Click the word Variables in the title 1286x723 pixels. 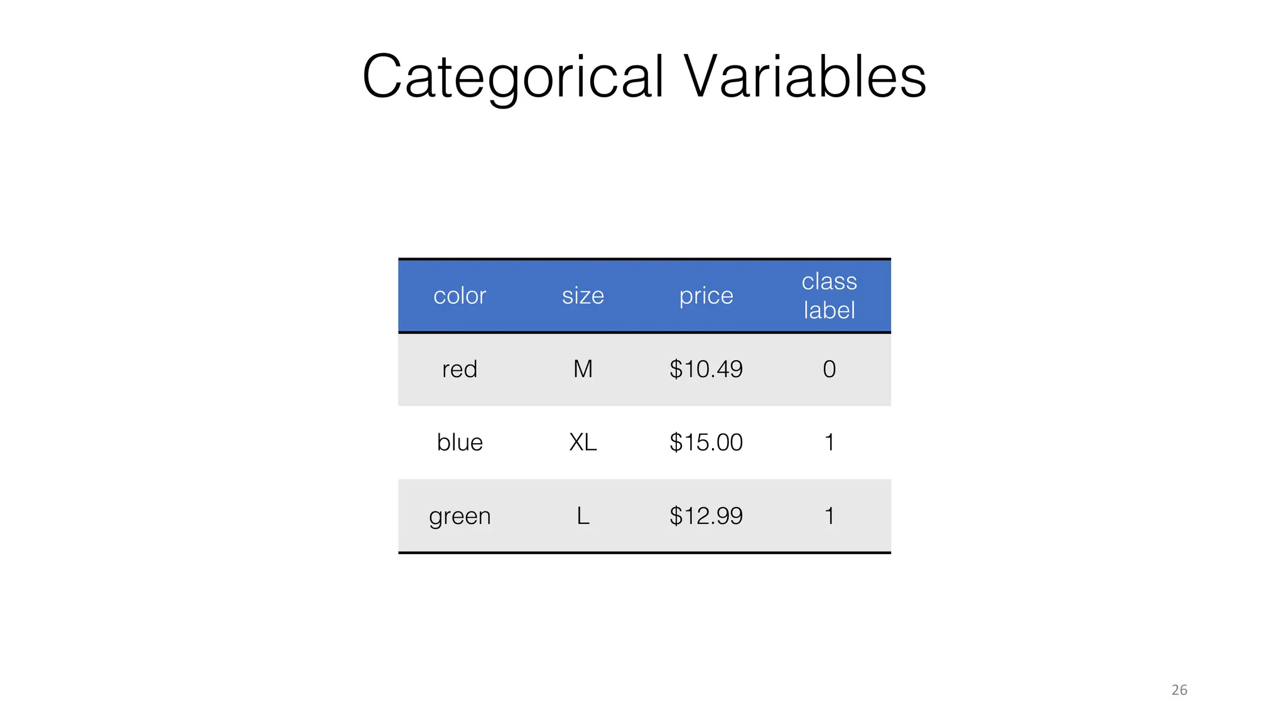pyautogui.click(x=804, y=77)
